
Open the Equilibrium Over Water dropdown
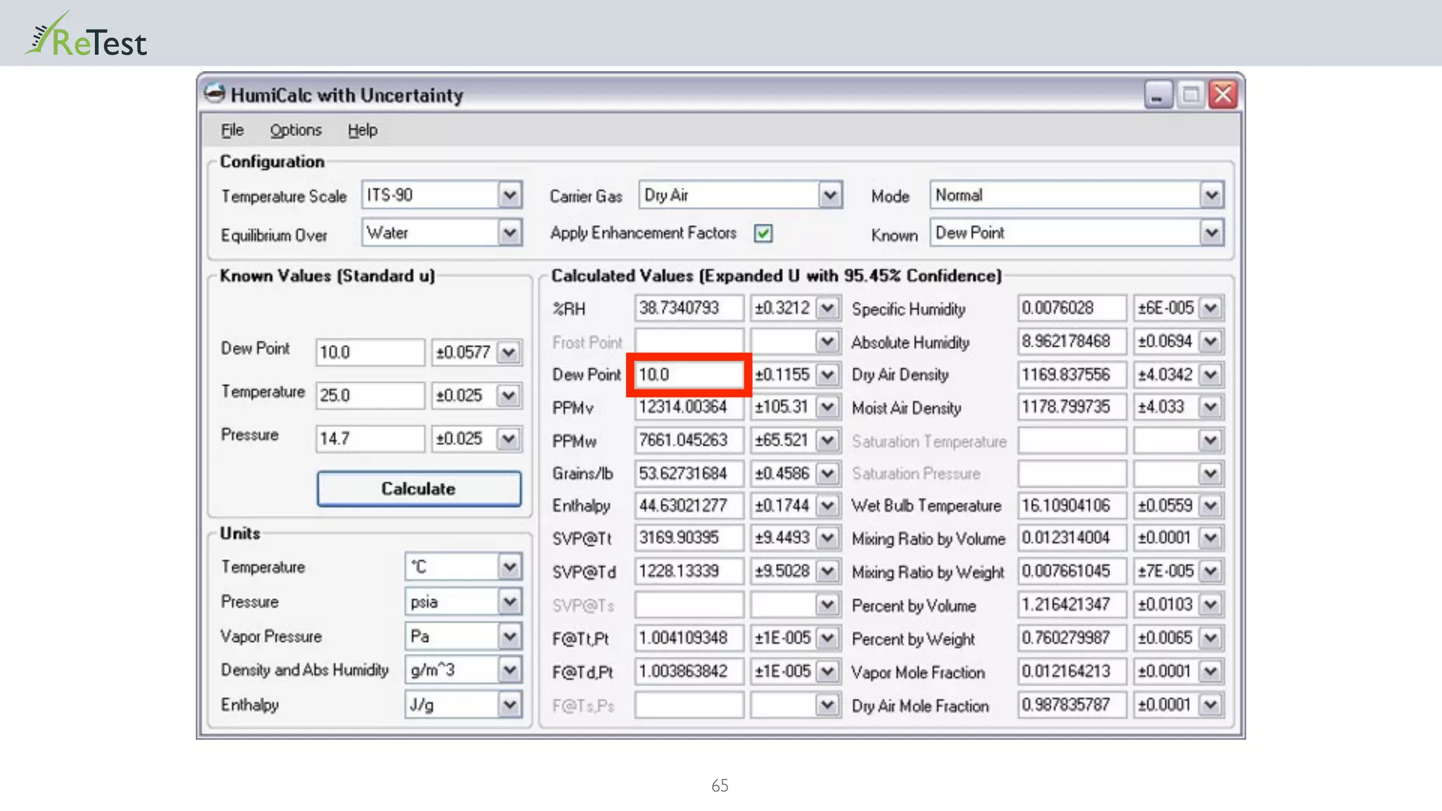point(509,233)
